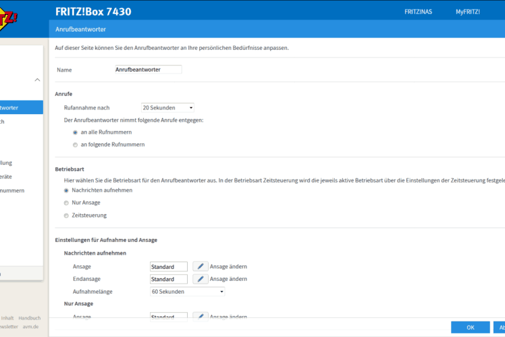Click pencil icon for Ansage in Nachrichten aufnehmen
The image size is (505, 337).
pos(201,267)
